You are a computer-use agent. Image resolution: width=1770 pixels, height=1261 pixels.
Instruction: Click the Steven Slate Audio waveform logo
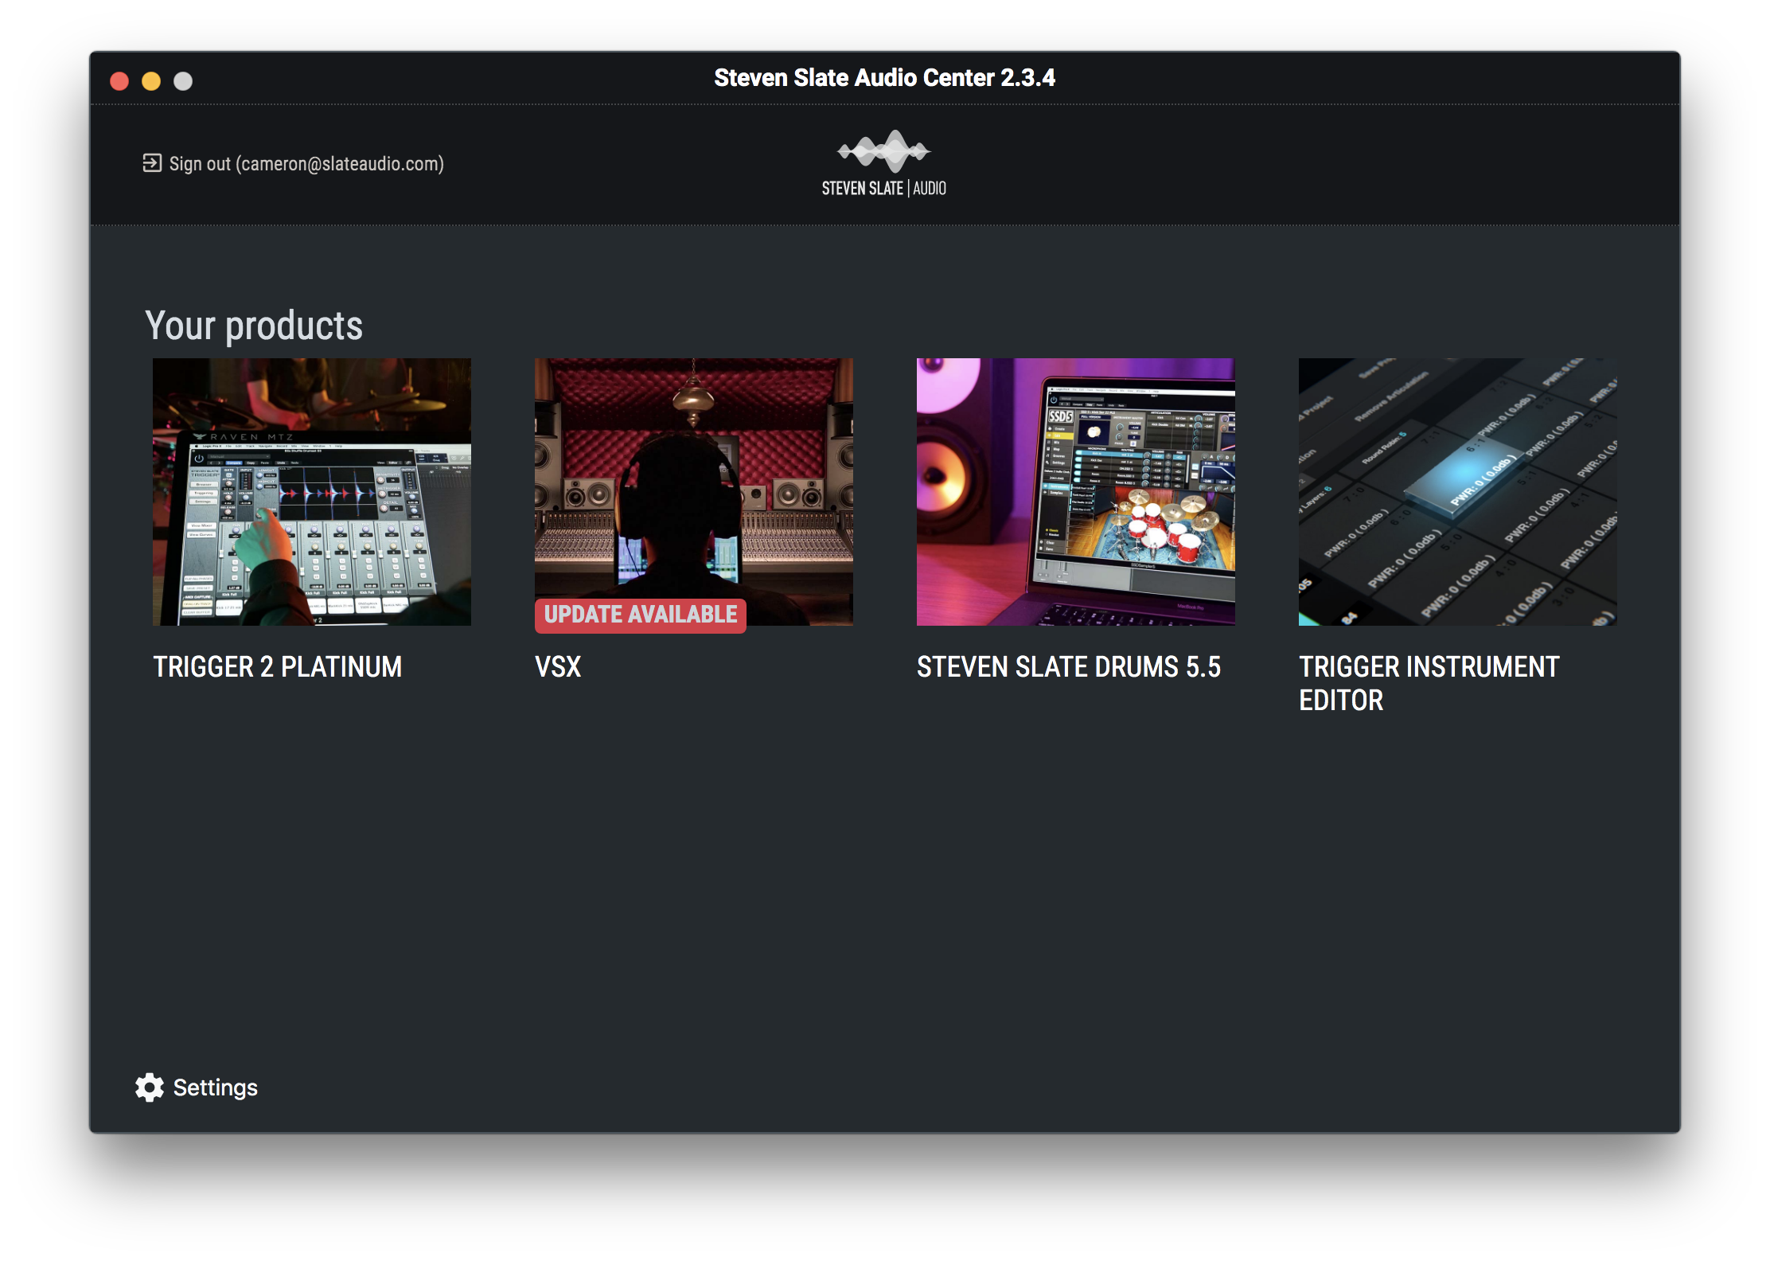point(884,163)
